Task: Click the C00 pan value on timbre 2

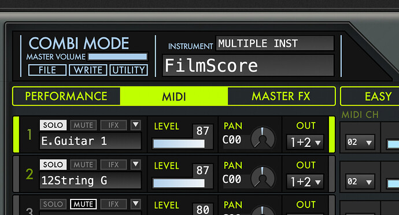Action: coord(232,179)
